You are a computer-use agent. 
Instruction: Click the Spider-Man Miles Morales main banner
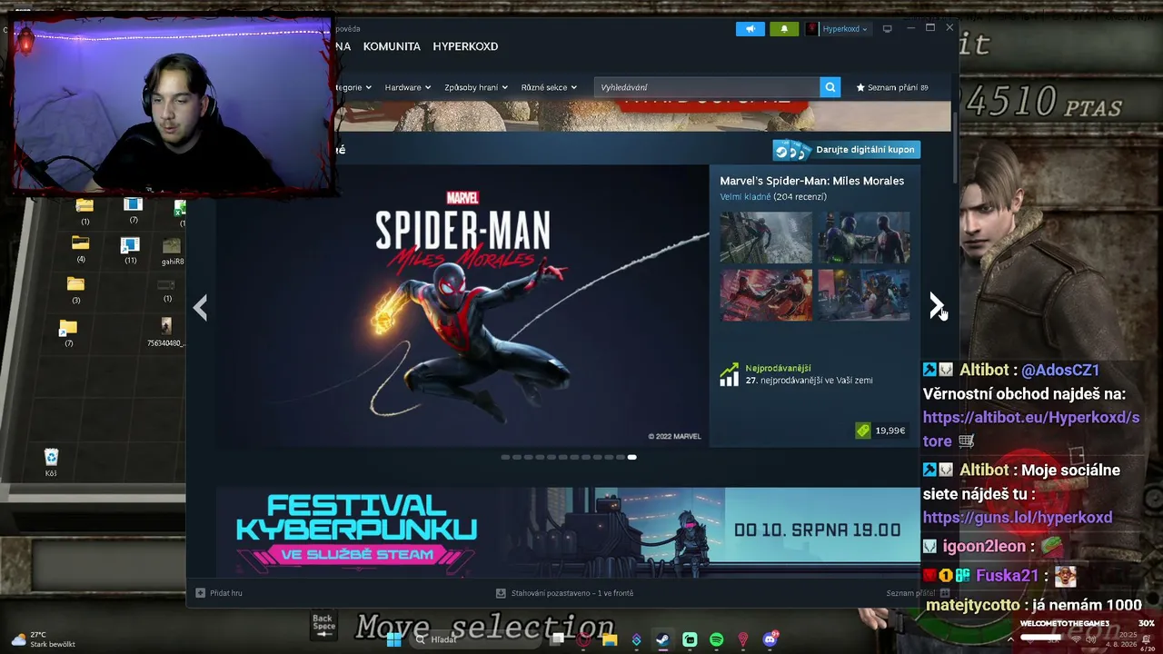[x=463, y=305]
